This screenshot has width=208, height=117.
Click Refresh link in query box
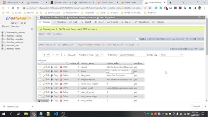point(200,39)
